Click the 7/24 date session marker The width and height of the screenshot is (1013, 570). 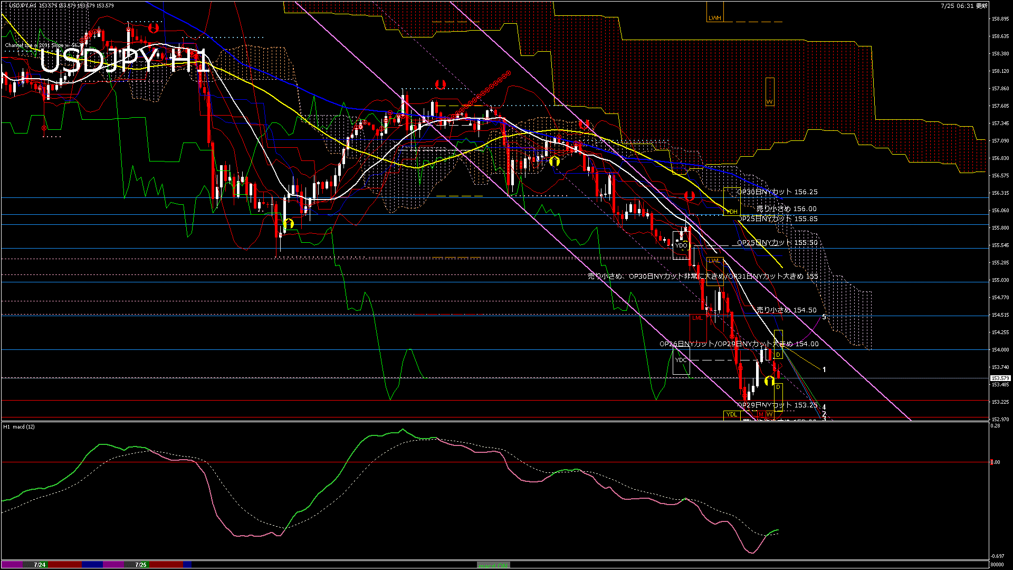pyautogui.click(x=40, y=565)
